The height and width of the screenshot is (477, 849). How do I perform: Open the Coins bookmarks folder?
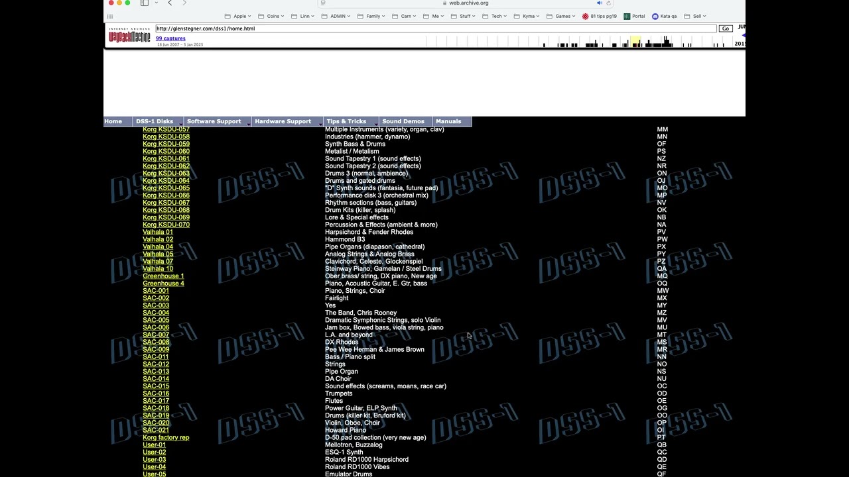point(271,16)
